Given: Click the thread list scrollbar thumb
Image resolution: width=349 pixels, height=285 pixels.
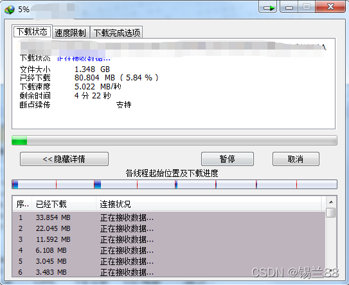Looking at the screenshot, I should pyautogui.click(x=331, y=212).
